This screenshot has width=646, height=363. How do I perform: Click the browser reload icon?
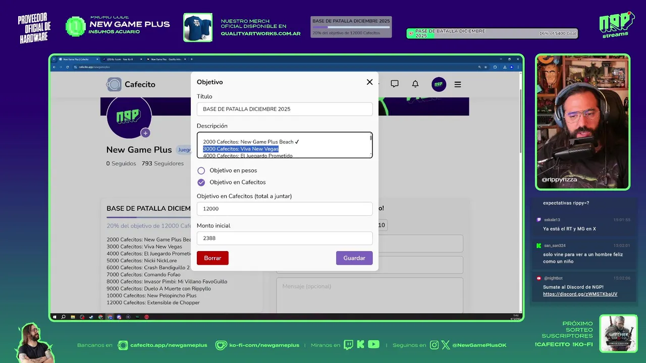67,67
